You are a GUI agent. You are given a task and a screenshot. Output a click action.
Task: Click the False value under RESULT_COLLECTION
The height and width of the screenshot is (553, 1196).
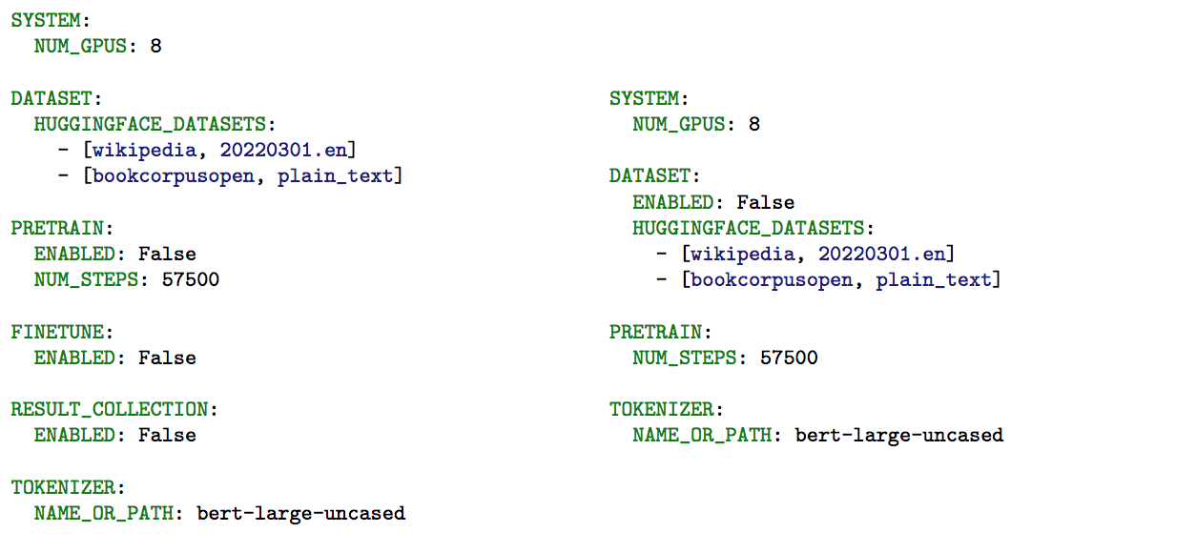point(167,436)
